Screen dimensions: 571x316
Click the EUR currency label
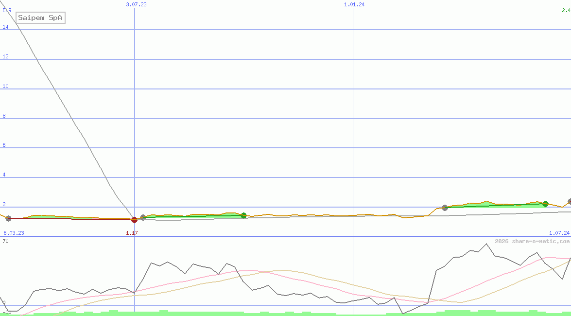click(x=7, y=10)
